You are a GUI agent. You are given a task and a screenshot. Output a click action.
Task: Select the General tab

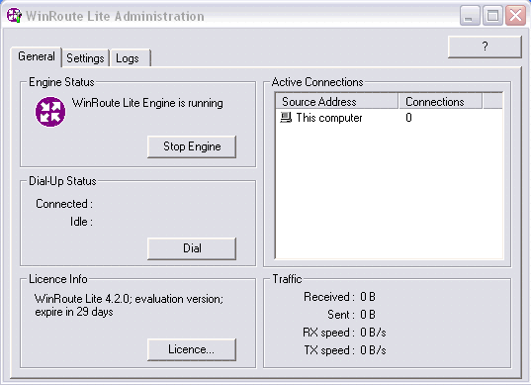click(37, 56)
